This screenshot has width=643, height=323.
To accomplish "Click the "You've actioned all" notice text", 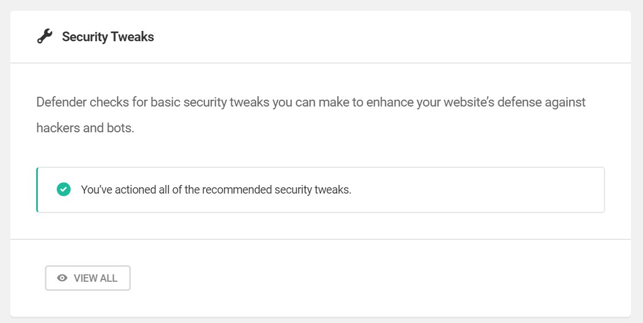I will [216, 190].
